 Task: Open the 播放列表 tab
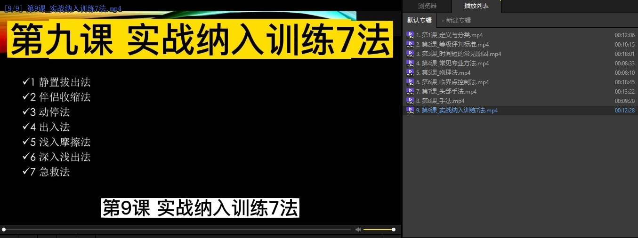tap(476, 6)
